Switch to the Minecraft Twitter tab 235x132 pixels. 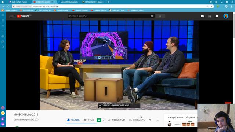click(x=69, y=2)
